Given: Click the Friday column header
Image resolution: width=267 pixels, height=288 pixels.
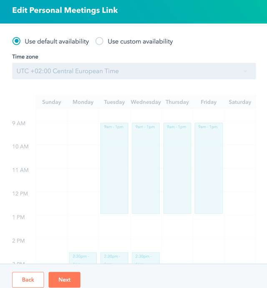Looking at the screenshot, I should pos(209,102).
